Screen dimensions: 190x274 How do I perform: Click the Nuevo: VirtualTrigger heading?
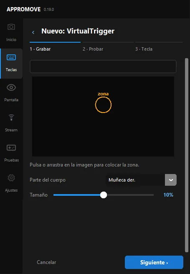tap(78, 31)
